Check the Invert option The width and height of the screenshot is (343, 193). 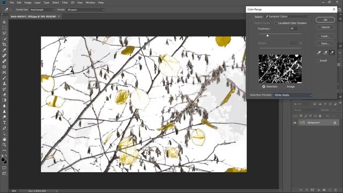tap(317, 61)
